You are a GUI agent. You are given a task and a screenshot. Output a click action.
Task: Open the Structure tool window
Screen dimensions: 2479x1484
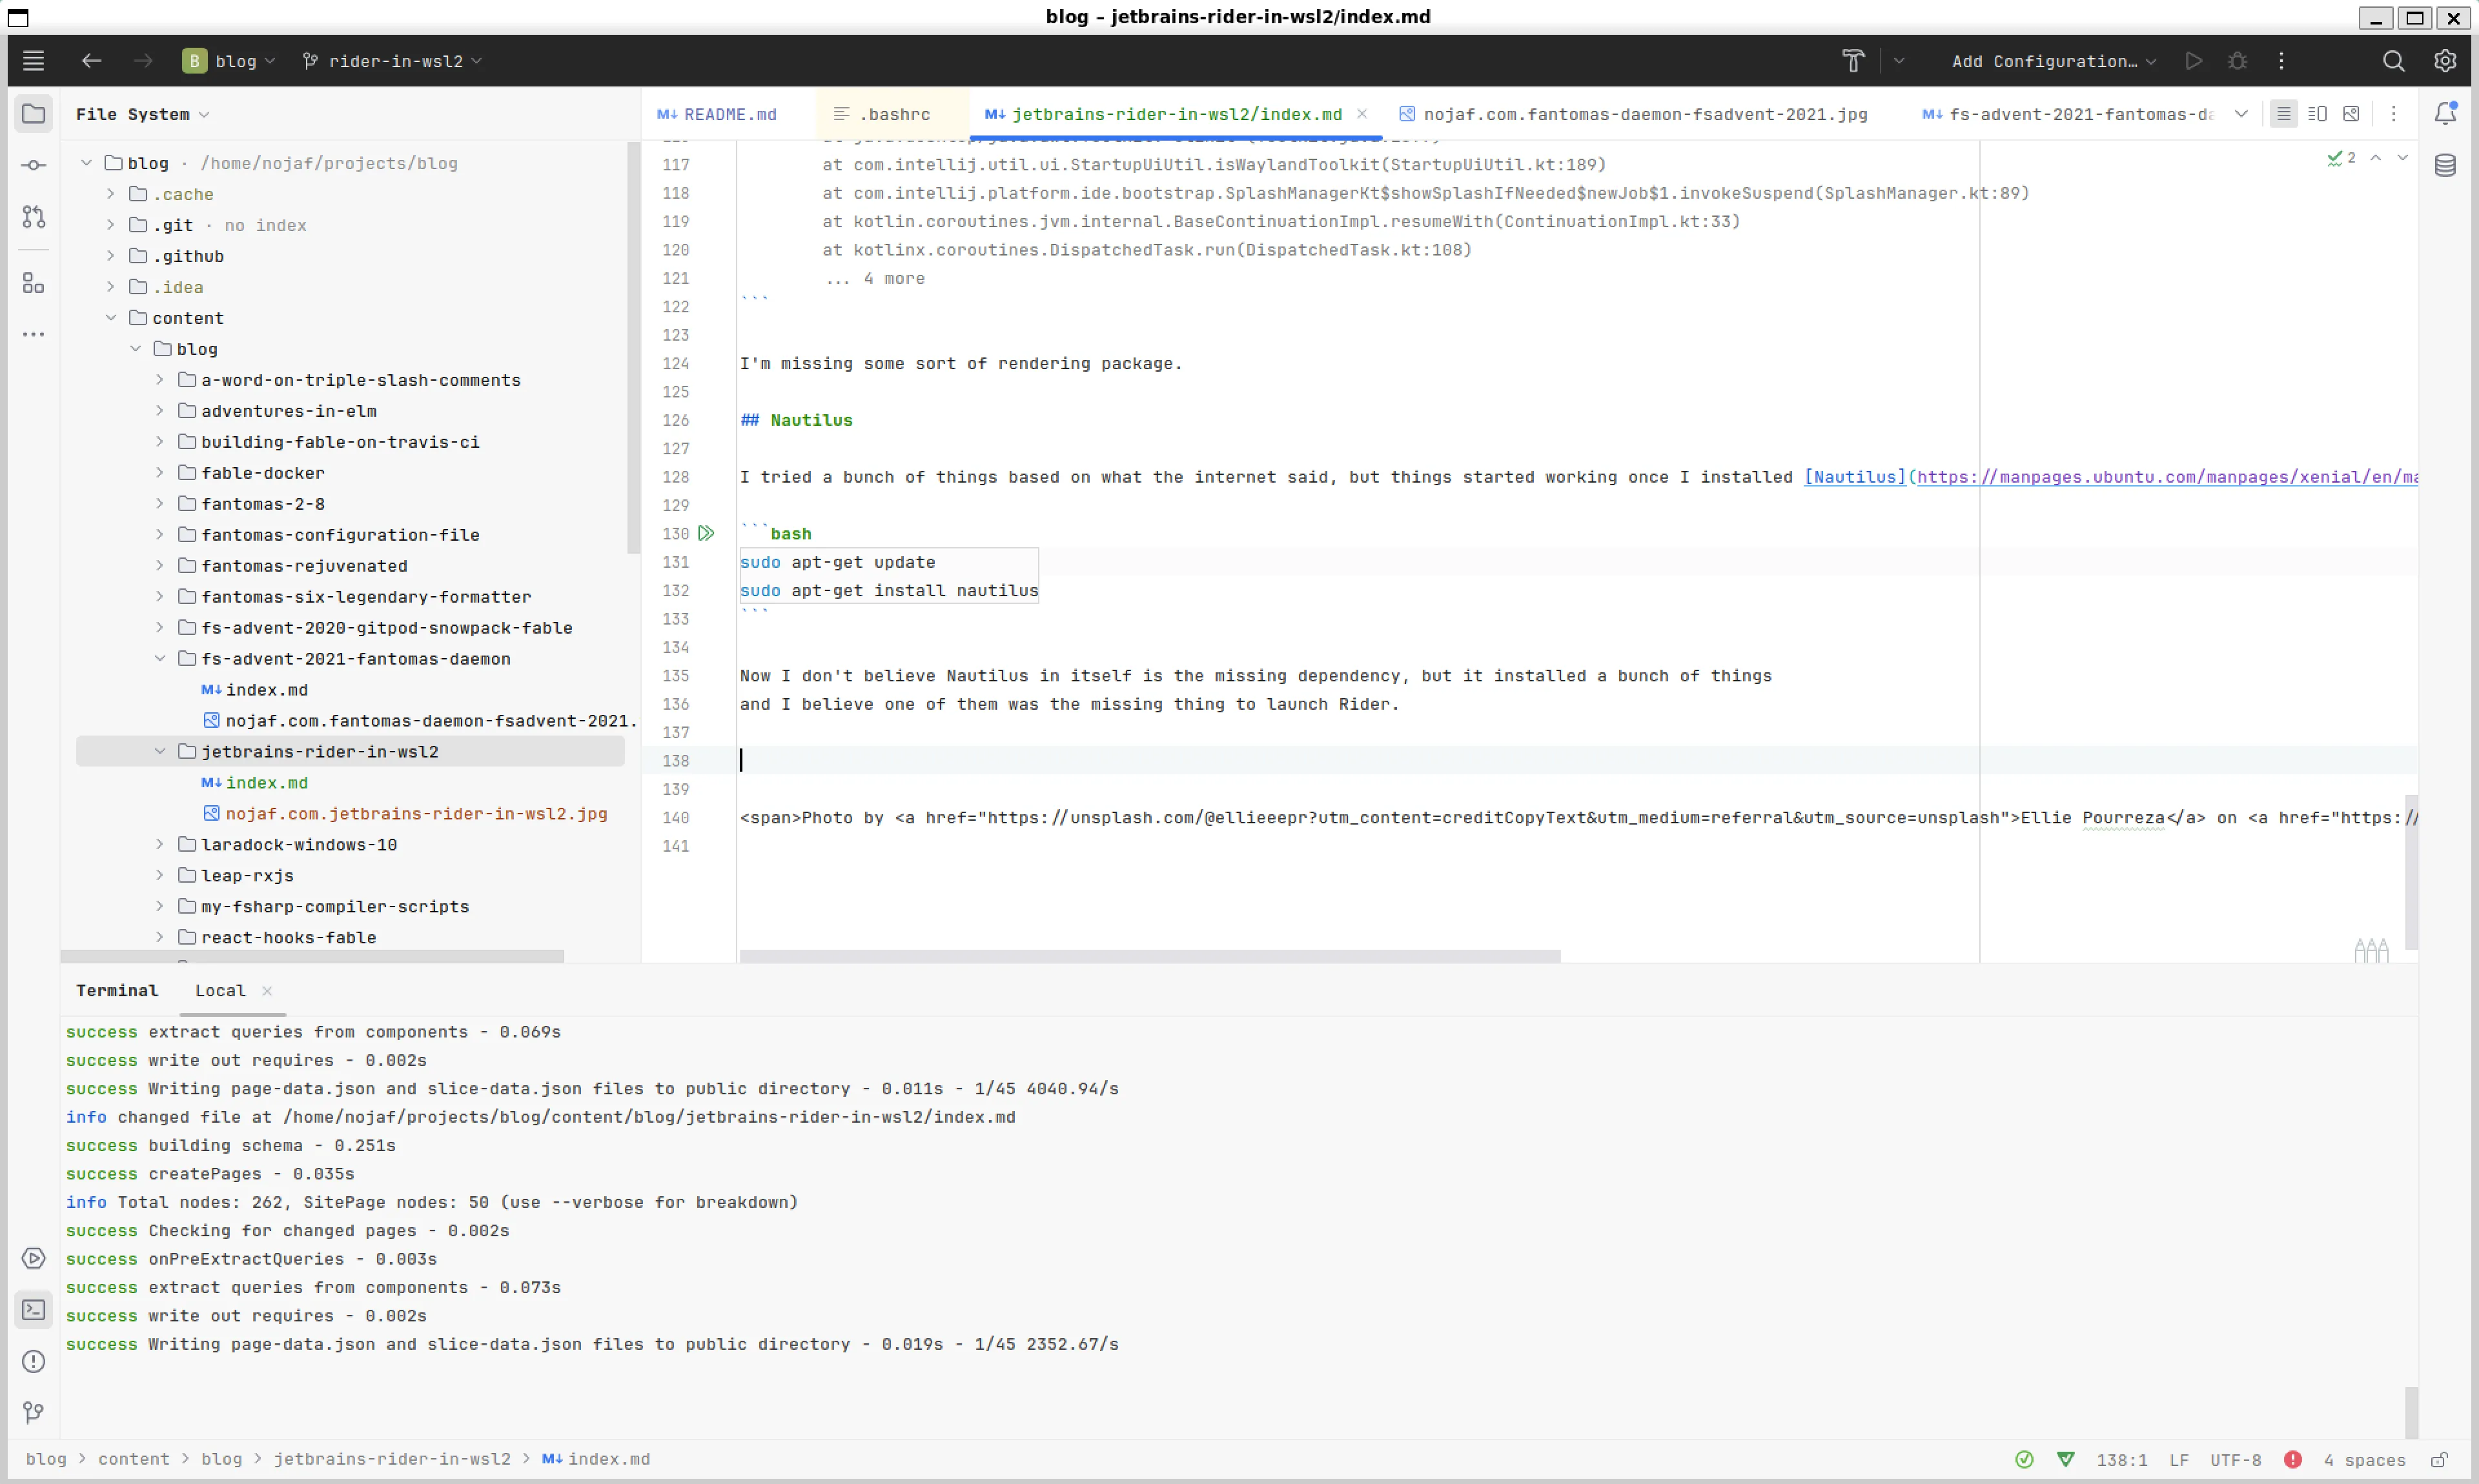(33, 283)
